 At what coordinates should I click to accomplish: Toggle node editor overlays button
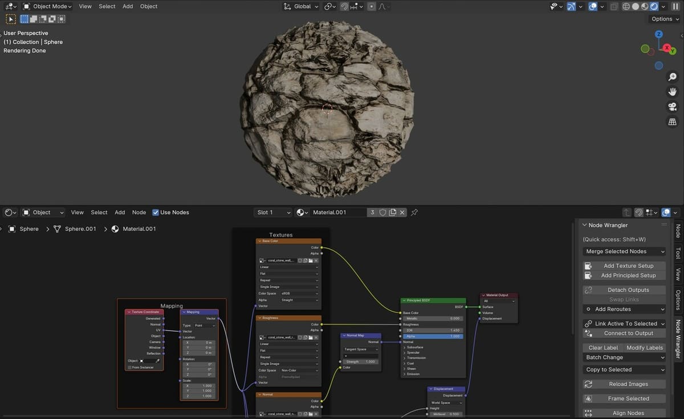[x=666, y=213]
